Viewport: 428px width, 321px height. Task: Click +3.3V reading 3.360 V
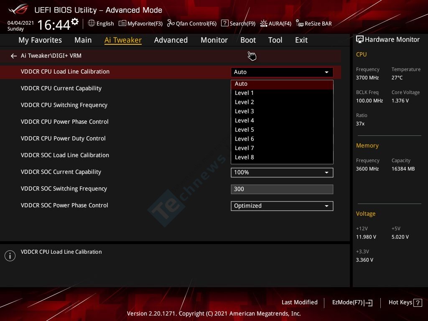[364, 260]
